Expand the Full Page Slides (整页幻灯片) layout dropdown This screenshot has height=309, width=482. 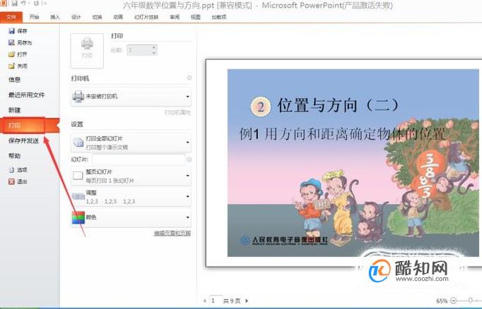131,176
